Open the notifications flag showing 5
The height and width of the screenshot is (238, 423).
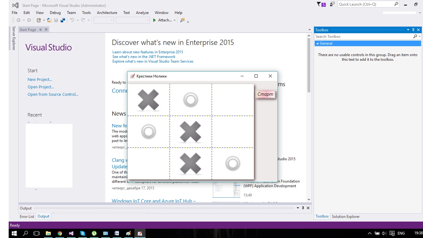click(x=321, y=4)
